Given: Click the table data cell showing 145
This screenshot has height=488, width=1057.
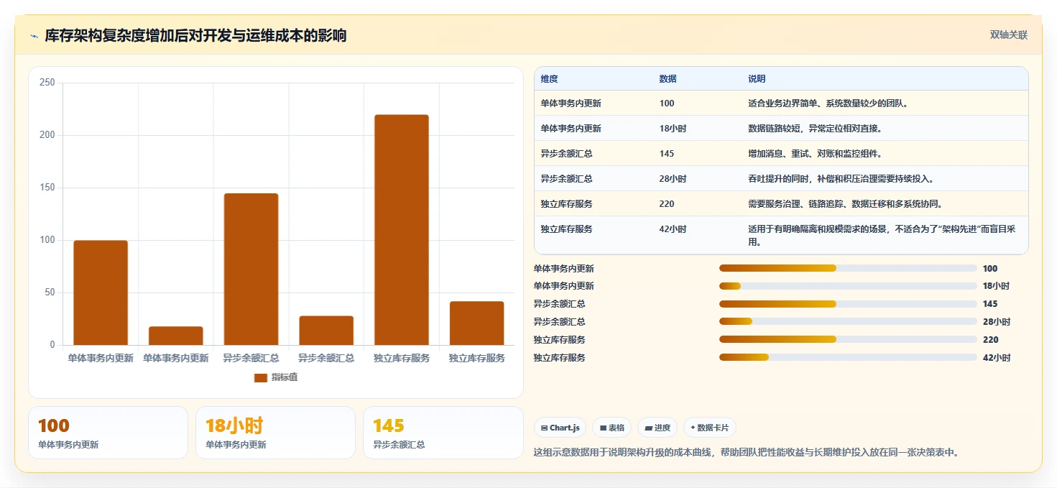Looking at the screenshot, I should pyautogui.click(x=667, y=154).
